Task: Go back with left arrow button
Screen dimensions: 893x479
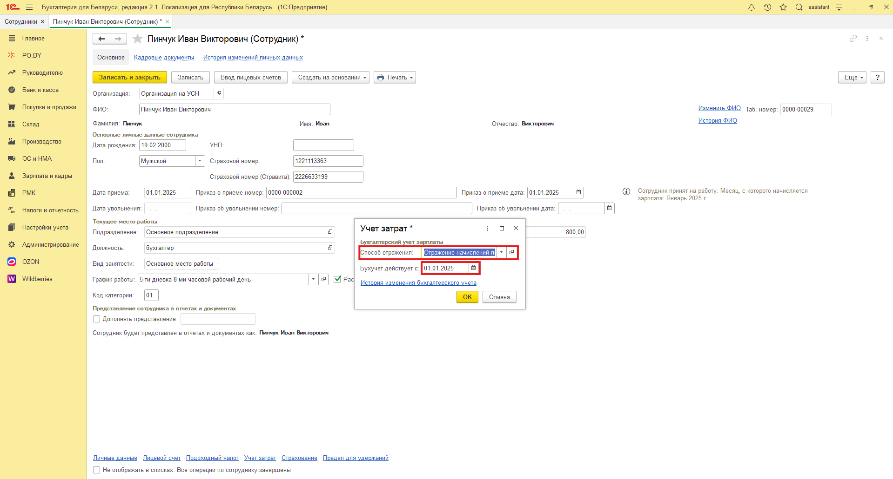Action: pos(101,39)
